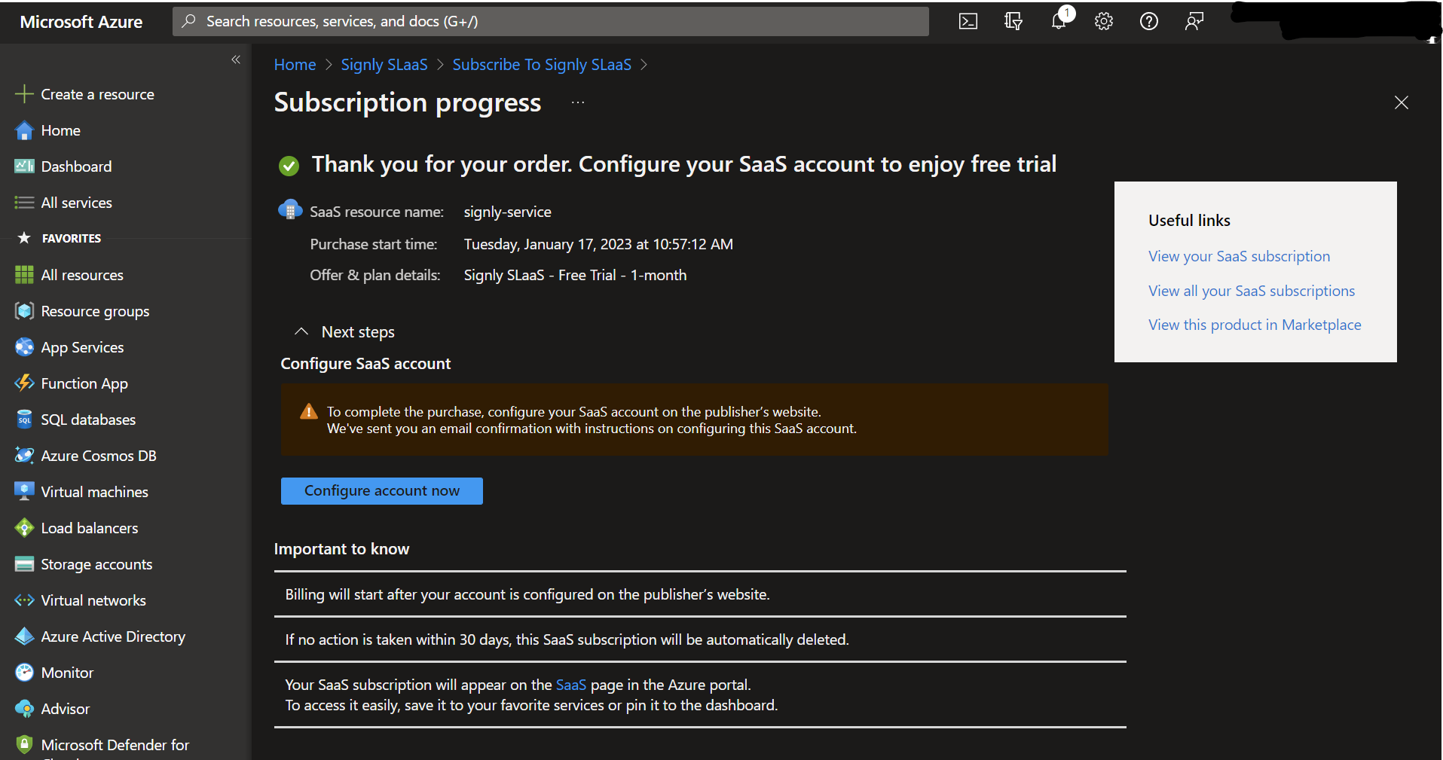Viewport: 1443px width, 760px height.
Task: Click the Azure Cosmos DB icon
Action: (x=24, y=456)
